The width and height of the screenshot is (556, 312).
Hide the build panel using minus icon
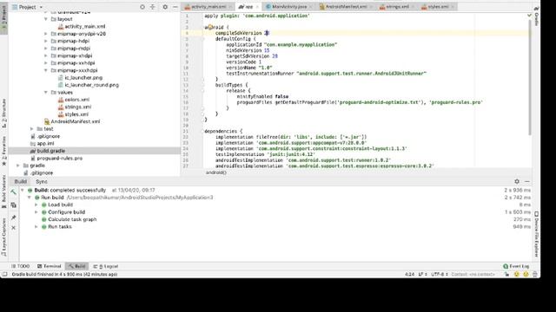pyautogui.click(x=527, y=181)
